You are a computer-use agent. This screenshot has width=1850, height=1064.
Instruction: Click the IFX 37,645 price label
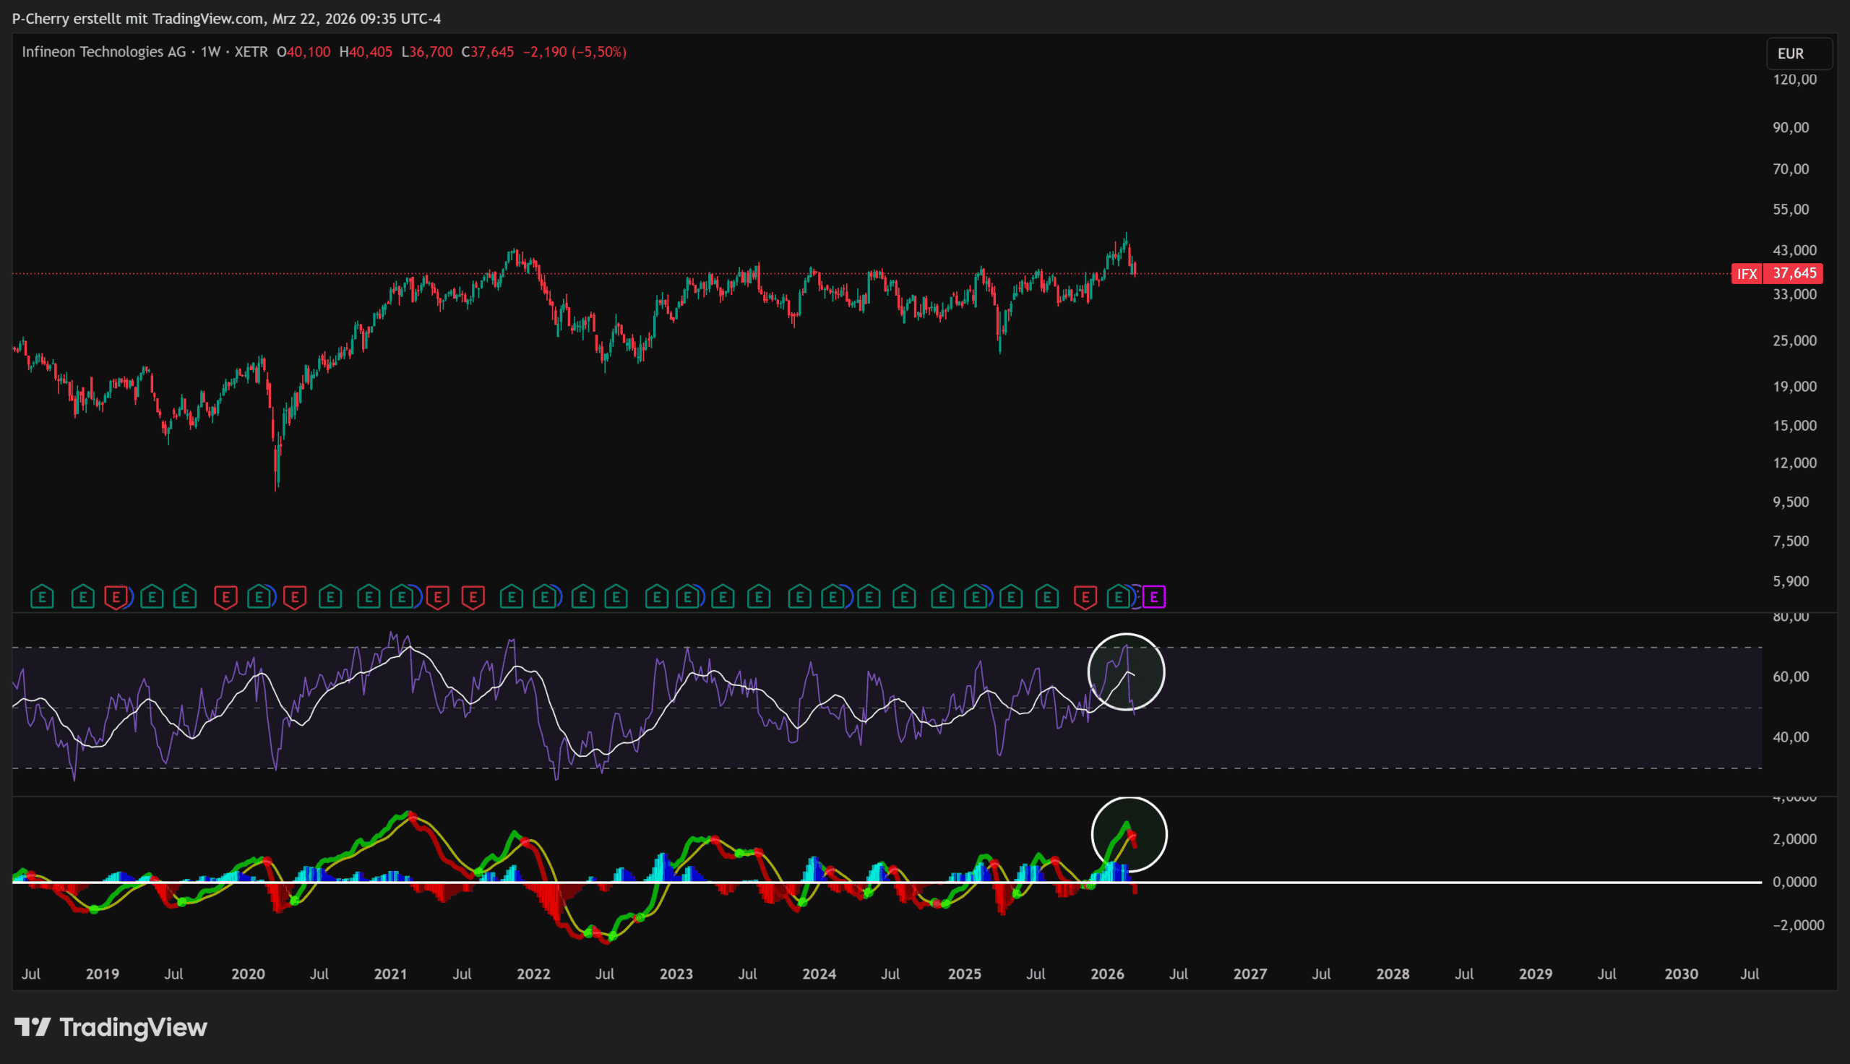tap(1776, 273)
